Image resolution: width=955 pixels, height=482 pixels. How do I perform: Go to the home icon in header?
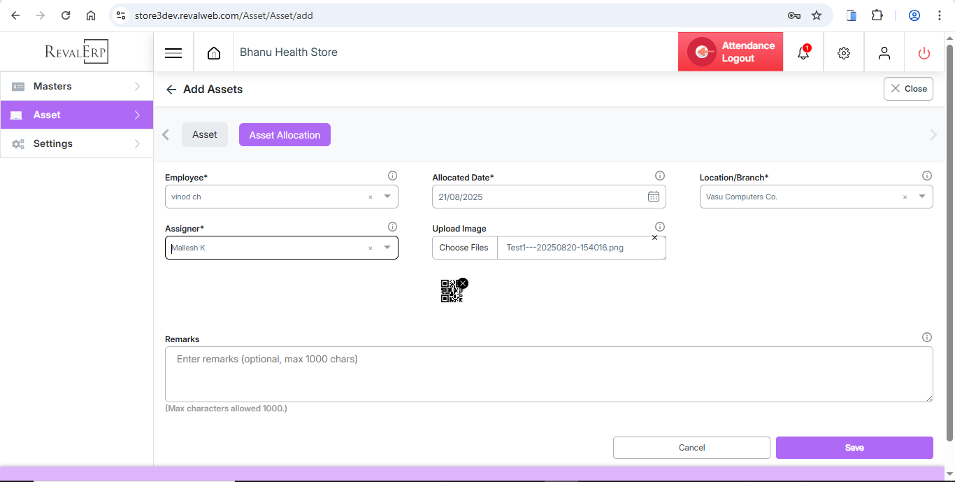[x=214, y=53]
